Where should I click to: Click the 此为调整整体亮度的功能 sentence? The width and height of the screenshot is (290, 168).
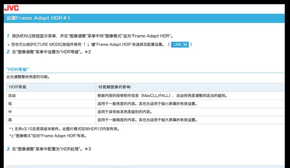28,77
